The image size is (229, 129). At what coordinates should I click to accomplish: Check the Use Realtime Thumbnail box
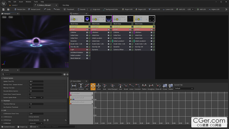30,107
